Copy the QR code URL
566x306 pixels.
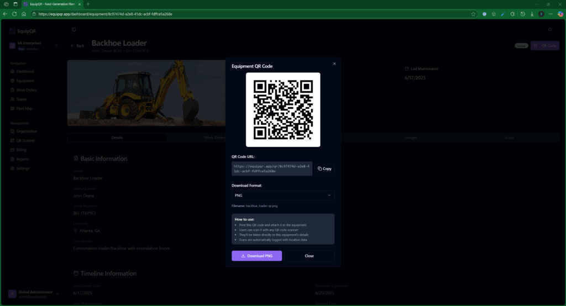(x=325, y=168)
